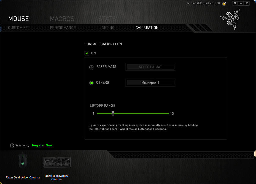Go to the CUSTOMIZE sub-tab

tap(18, 28)
